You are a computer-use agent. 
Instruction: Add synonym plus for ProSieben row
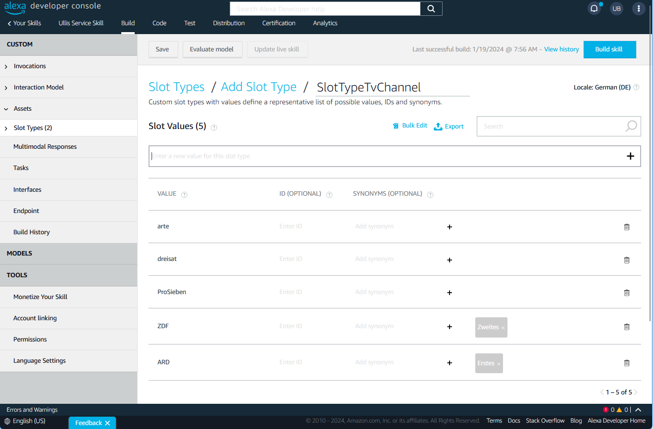450,293
